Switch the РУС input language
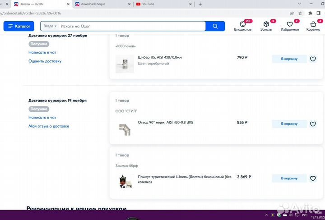Image resolution: width=325 pixels, height=220 pixels. [x=305, y=215]
